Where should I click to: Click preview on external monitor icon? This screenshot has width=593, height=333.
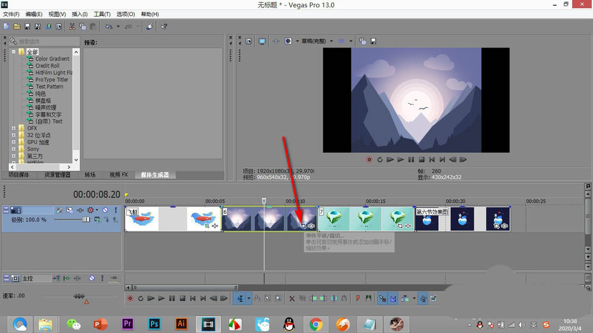click(x=262, y=41)
